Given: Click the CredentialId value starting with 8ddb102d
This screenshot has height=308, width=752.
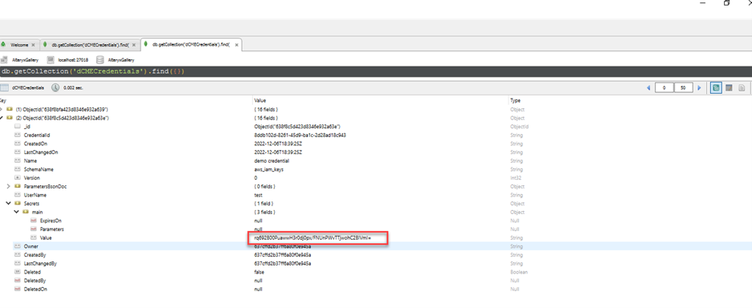Looking at the screenshot, I should (300, 135).
